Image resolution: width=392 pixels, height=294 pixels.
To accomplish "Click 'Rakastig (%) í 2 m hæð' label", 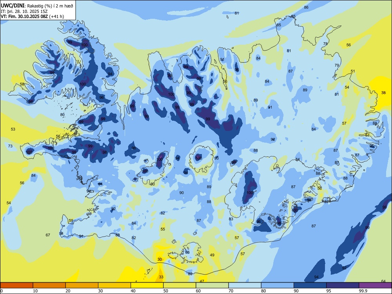I will (50, 6).
